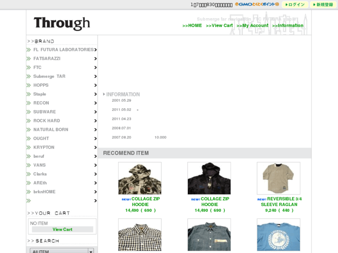Viewport: 338px width, 253px height.
Task: Expand arrow beside brknHOME
Action: [95, 192]
